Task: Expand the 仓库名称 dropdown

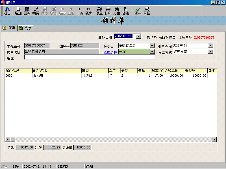Action: point(152,52)
